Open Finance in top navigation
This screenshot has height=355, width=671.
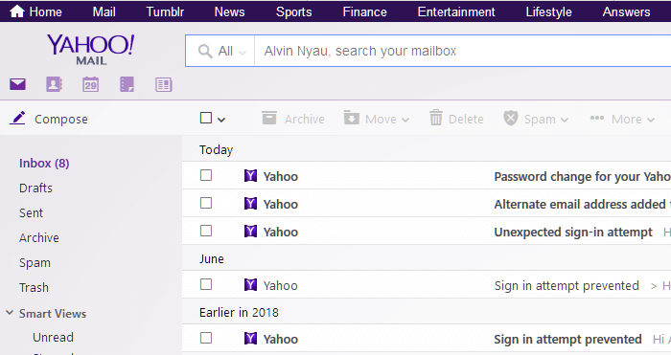point(364,12)
